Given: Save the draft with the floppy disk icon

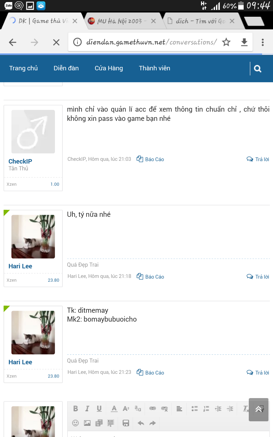Looking at the screenshot, I should click(126, 423).
